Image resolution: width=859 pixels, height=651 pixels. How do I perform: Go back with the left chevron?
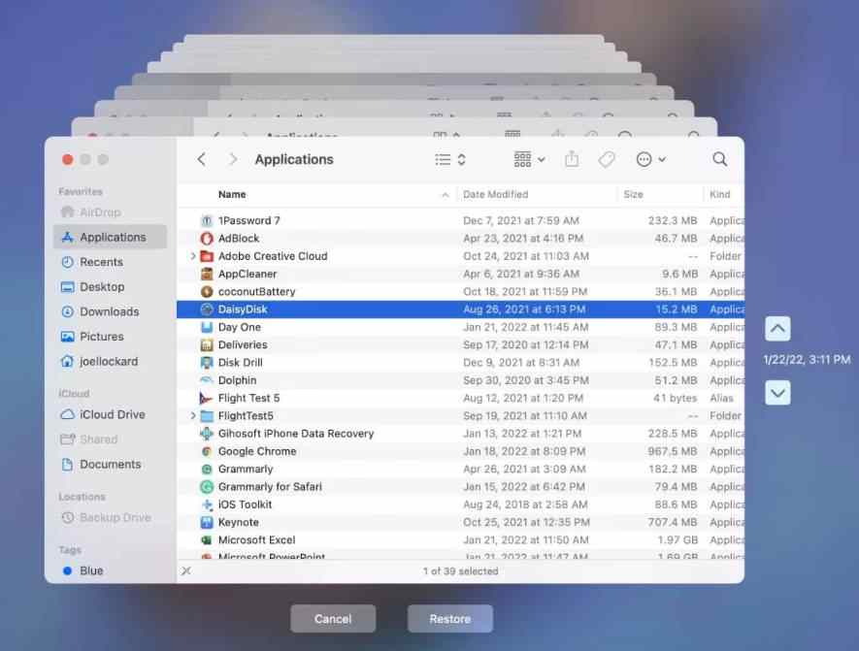[202, 159]
